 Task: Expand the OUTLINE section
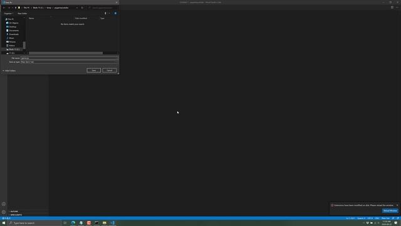tap(14, 212)
